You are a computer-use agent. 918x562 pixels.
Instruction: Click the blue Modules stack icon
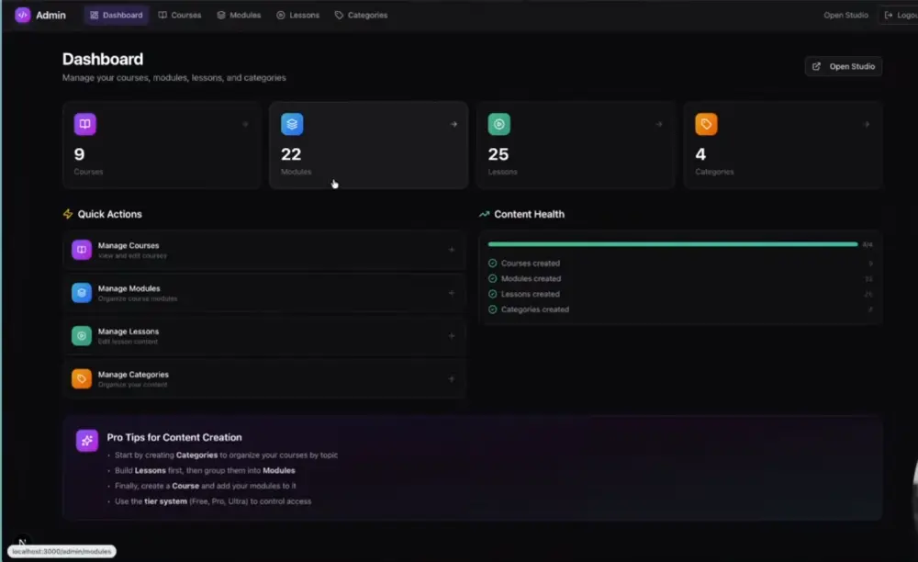coord(290,123)
